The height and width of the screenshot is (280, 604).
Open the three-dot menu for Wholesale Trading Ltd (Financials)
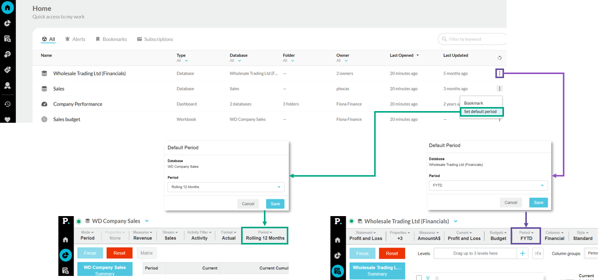499,74
